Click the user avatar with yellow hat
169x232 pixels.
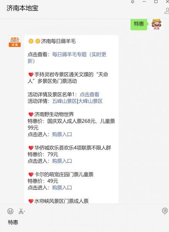(156, 24)
